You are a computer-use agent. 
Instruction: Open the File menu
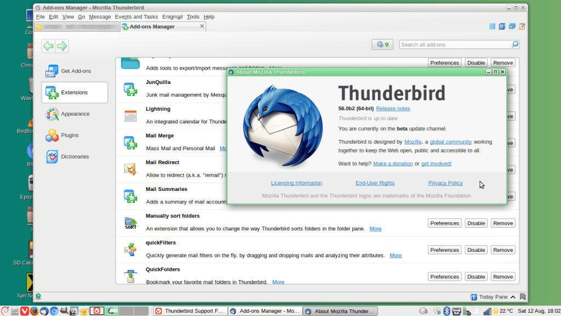point(41,16)
